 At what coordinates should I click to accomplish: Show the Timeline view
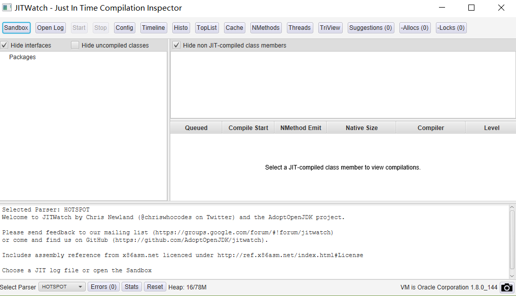tap(154, 28)
